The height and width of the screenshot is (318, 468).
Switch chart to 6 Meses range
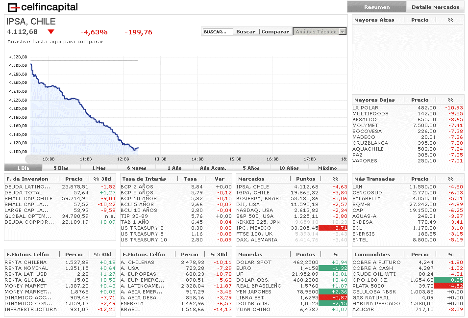136,168
